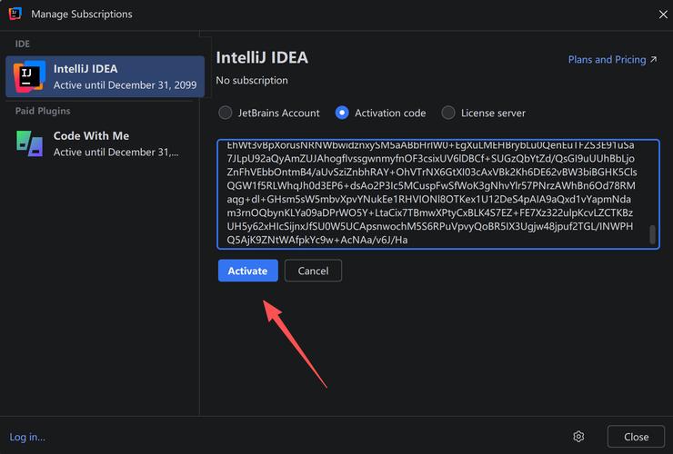Screen dimensions: 673x454
Task: Open the settings gear icon
Action: coord(578,437)
